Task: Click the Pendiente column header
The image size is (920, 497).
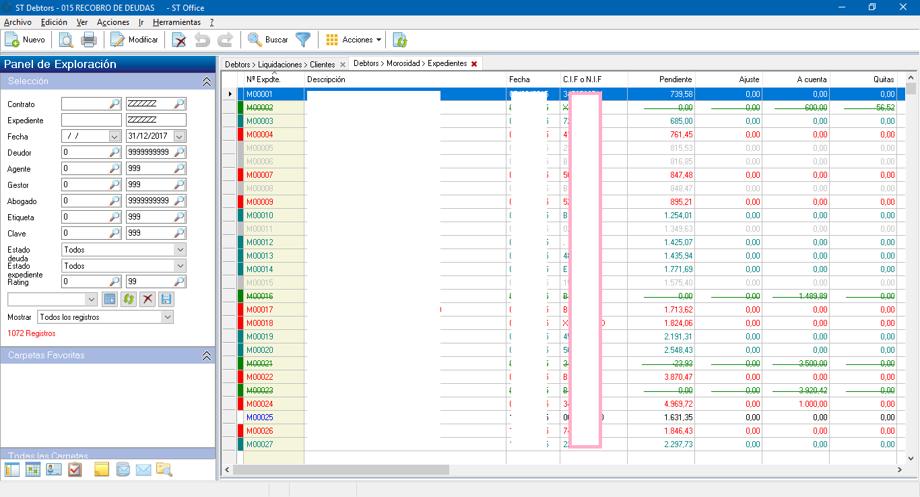Action: [x=661, y=79]
